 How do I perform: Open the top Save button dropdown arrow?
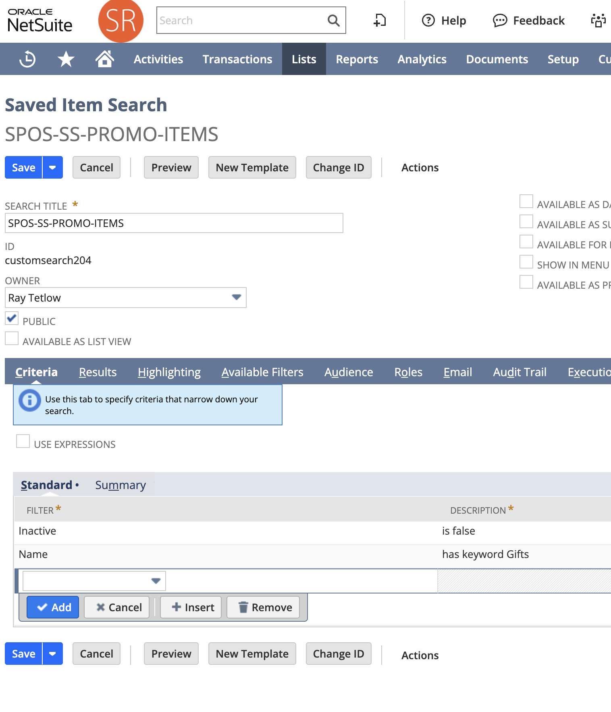pyautogui.click(x=52, y=168)
